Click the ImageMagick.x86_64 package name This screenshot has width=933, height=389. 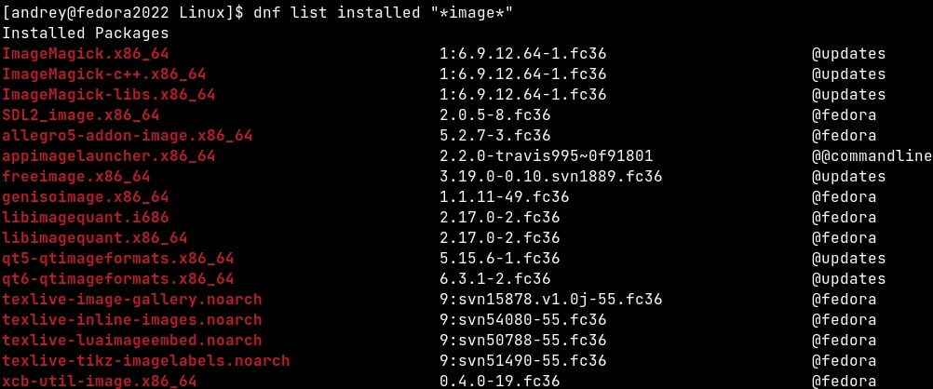pyautogui.click(x=86, y=54)
